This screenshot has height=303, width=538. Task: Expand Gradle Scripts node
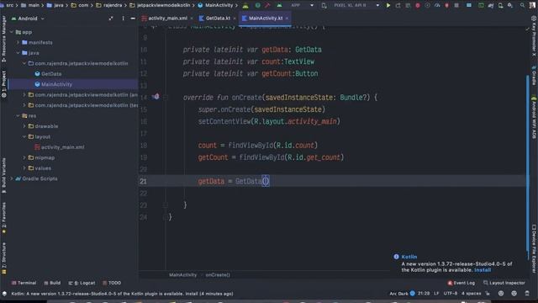click(12, 178)
